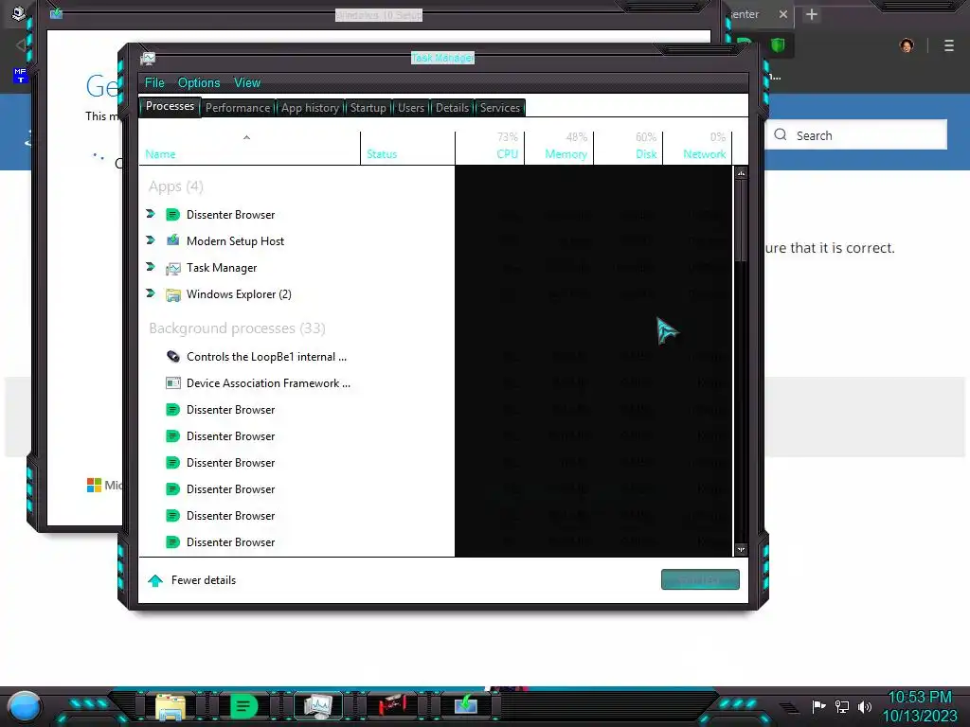
Task: Expand Windows Explorer (2) entry
Action: 151,293
